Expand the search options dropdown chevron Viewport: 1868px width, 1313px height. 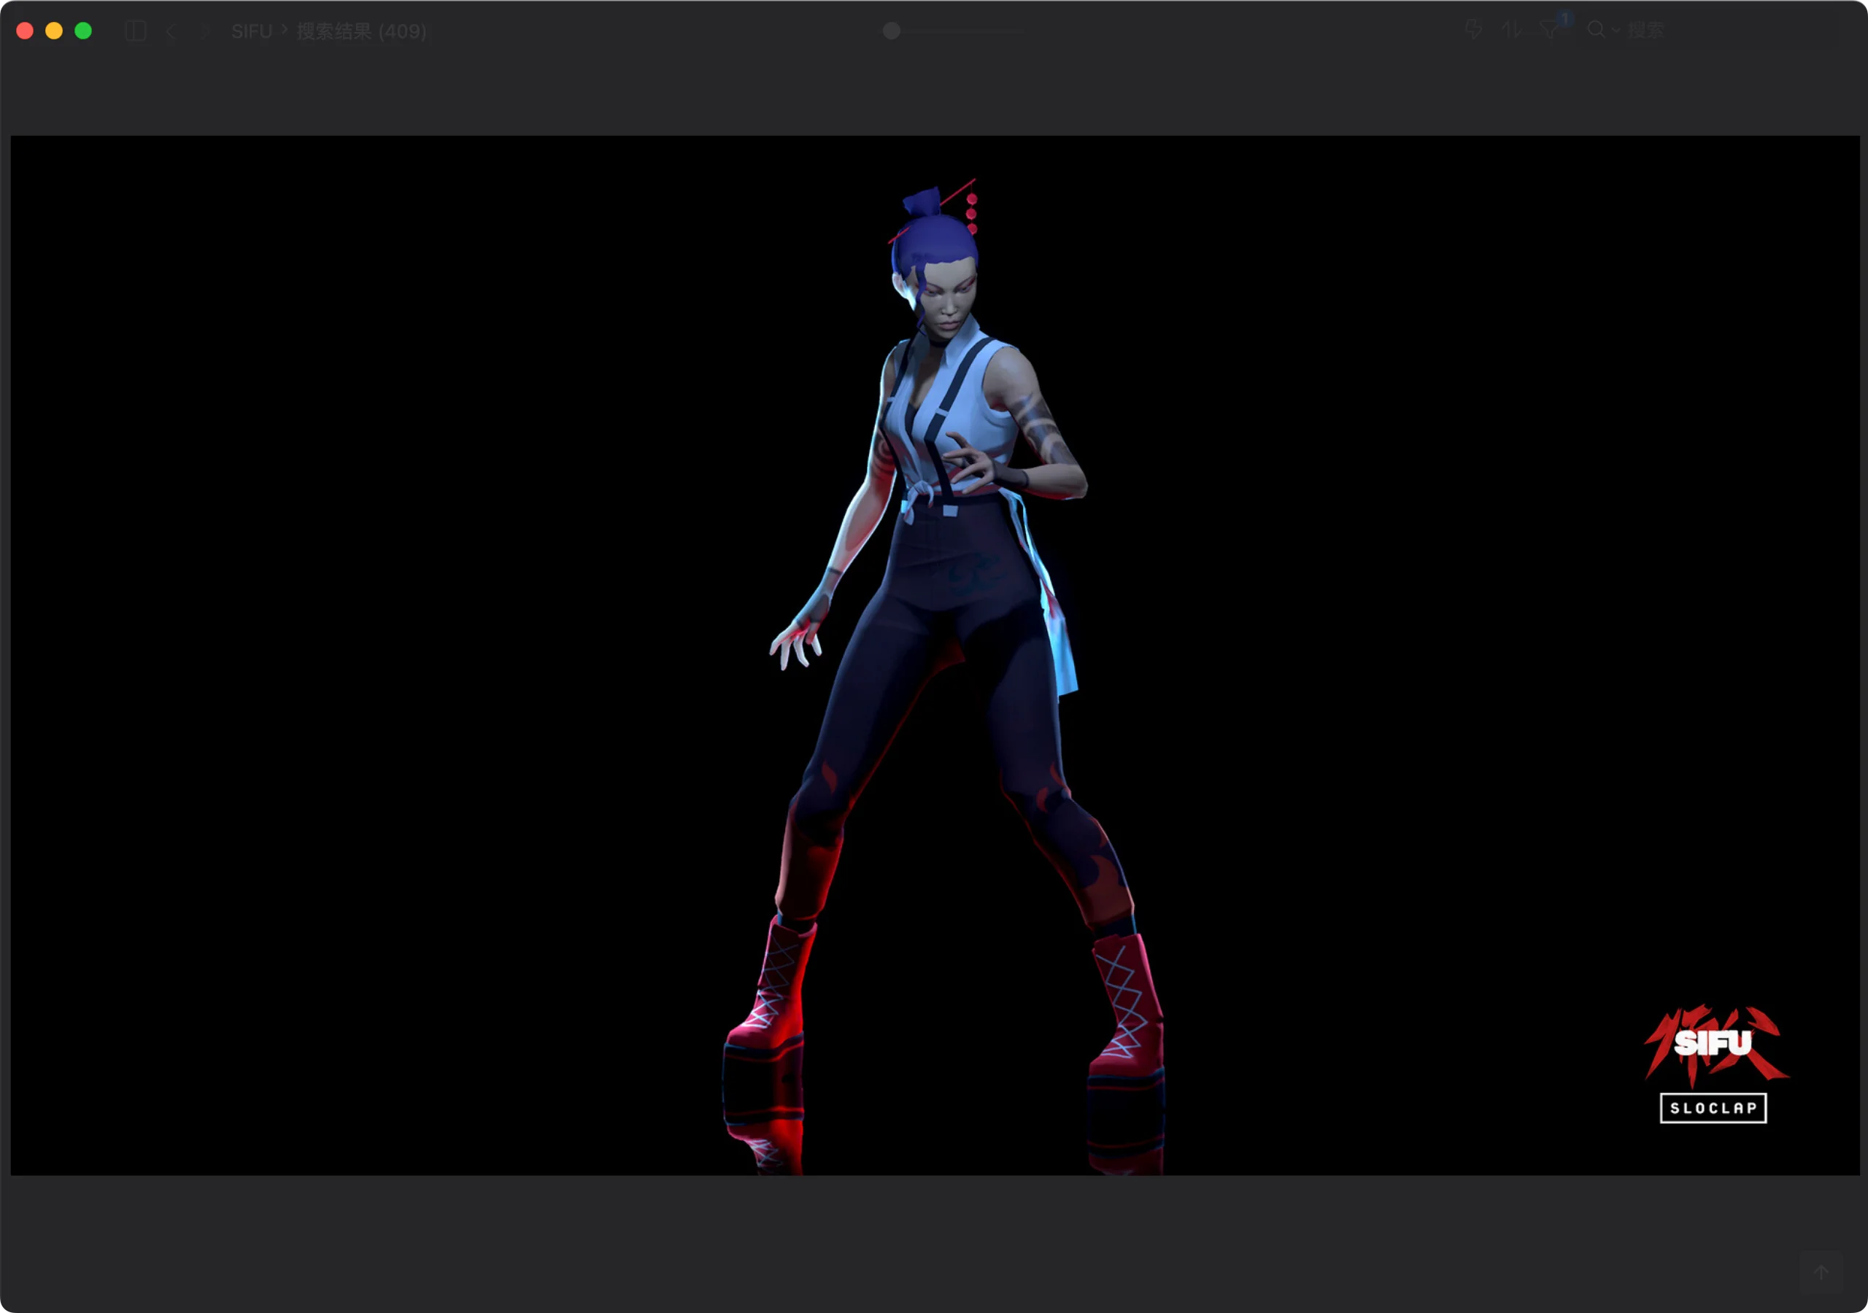pos(1616,30)
